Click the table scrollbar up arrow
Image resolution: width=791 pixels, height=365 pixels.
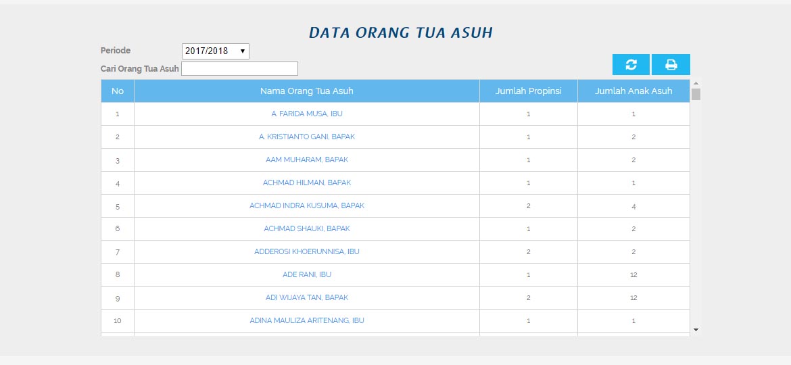click(696, 83)
